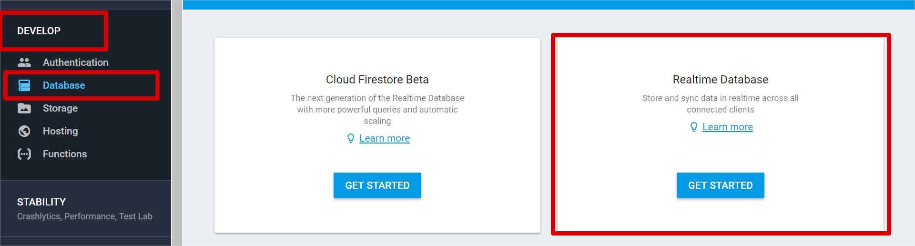The image size is (915, 246).
Task: Click the Realtime Database card title
Action: pos(721,80)
